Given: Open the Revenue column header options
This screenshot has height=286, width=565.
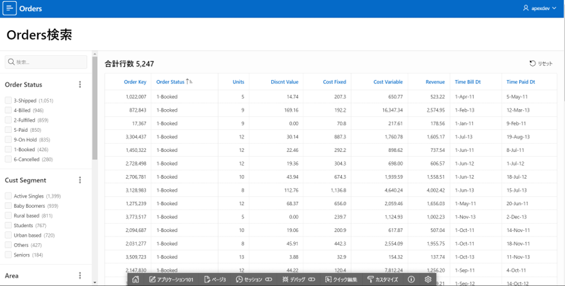Looking at the screenshot, I should pos(435,82).
